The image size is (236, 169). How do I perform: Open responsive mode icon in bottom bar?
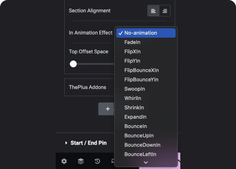[113, 161]
